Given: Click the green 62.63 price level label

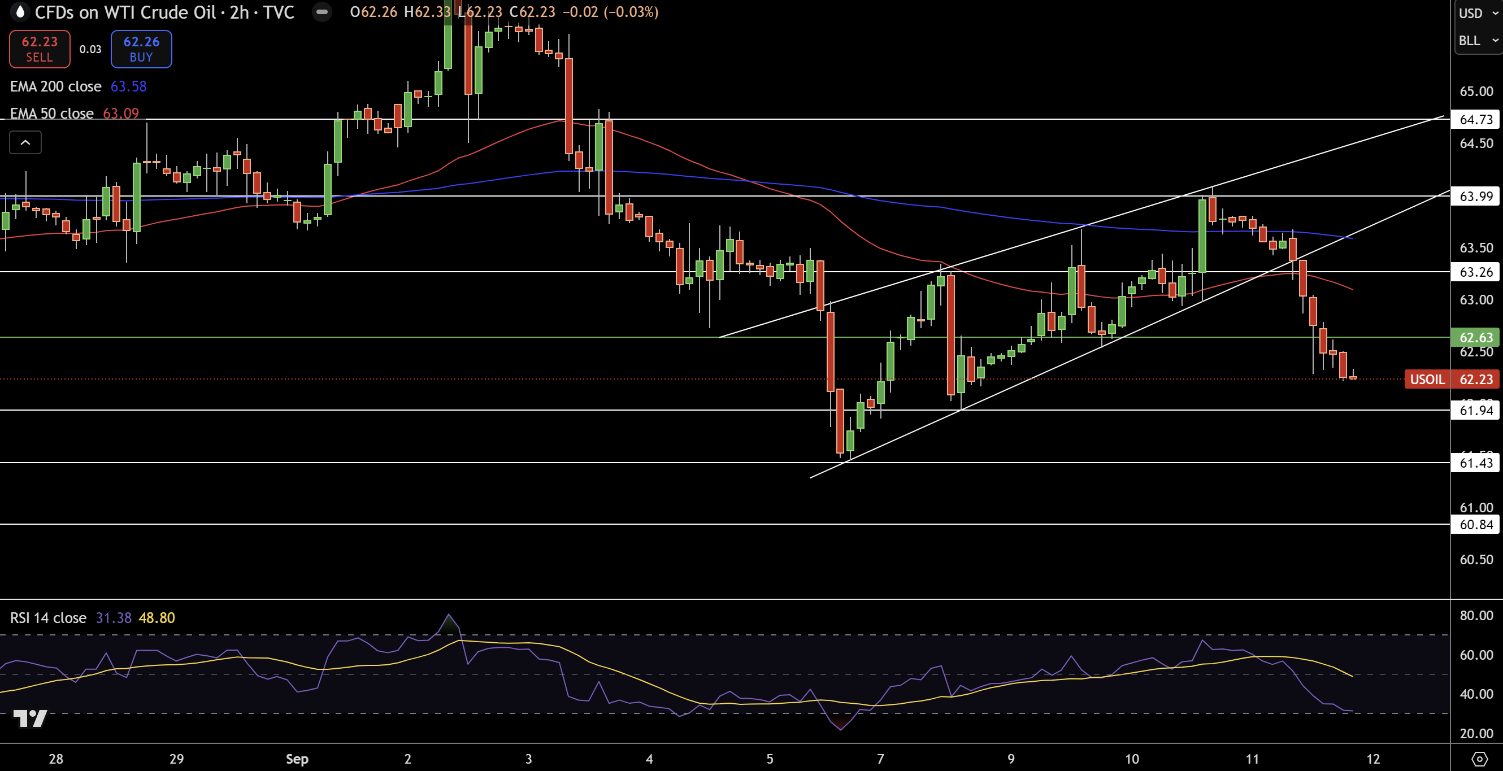Looking at the screenshot, I should [1475, 337].
